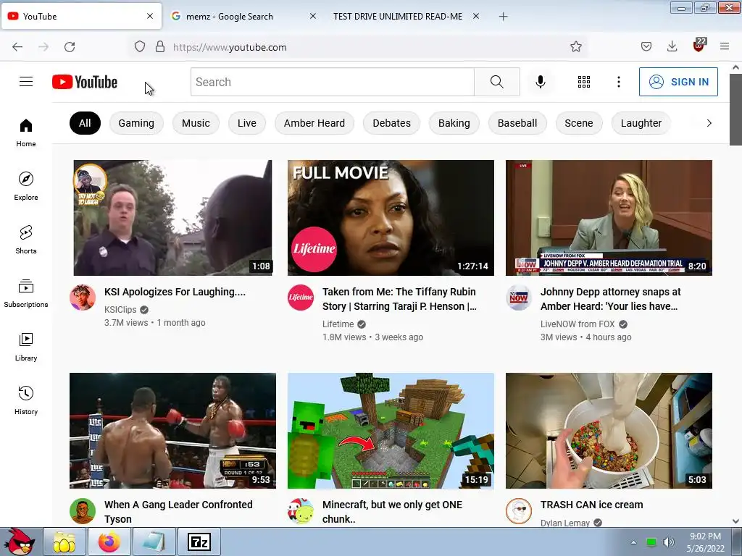This screenshot has height=556, width=742.
Task: Select the Music filter chip
Action: click(196, 123)
